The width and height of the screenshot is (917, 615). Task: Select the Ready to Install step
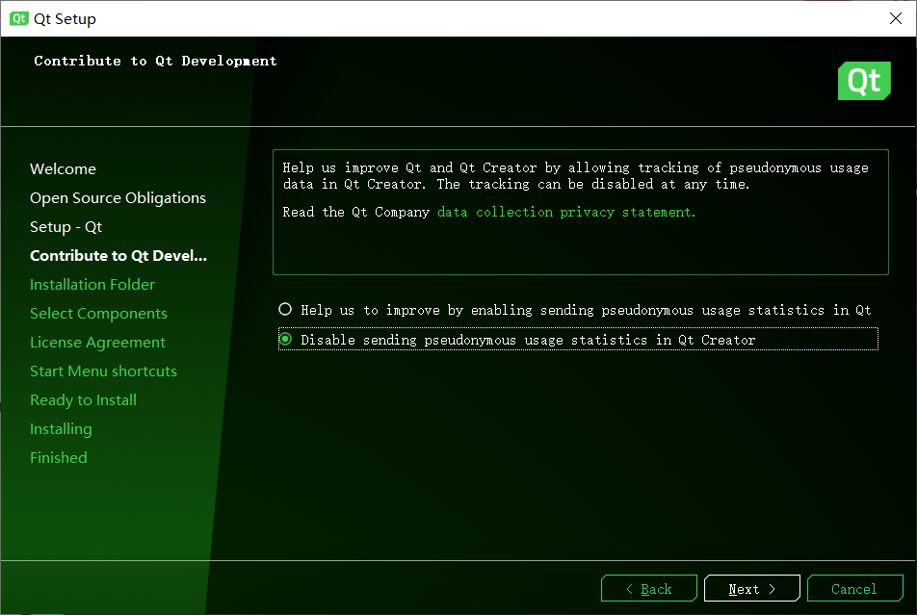pyautogui.click(x=83, y=399)
